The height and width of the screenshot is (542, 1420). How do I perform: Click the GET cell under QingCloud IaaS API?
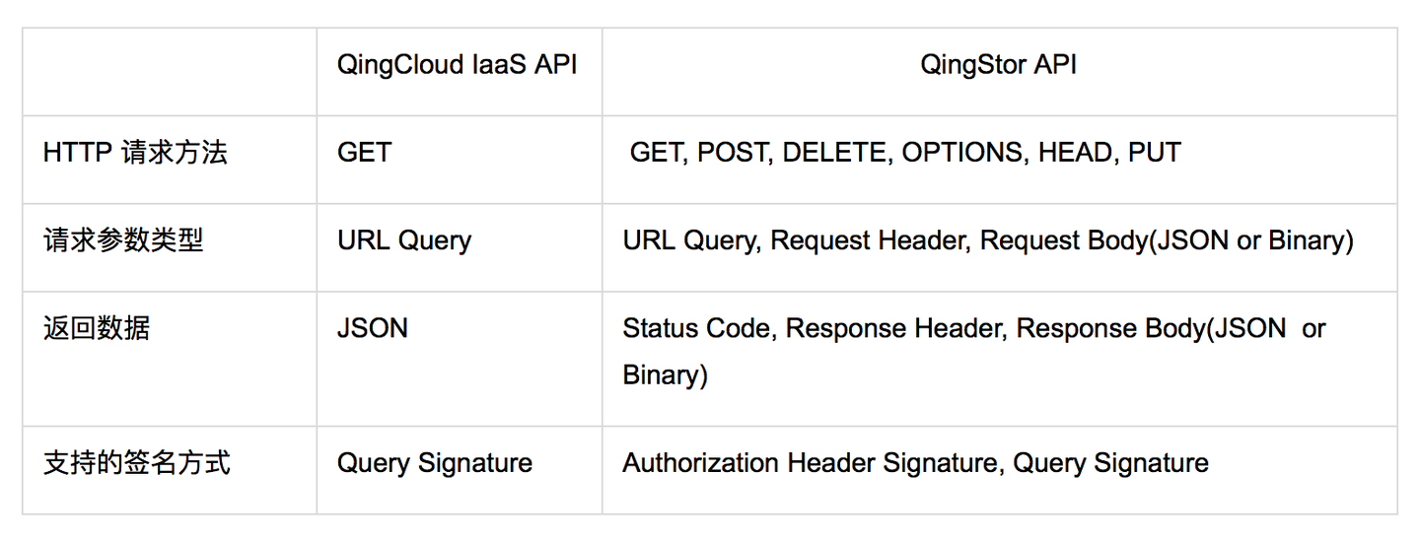point(364,153)
